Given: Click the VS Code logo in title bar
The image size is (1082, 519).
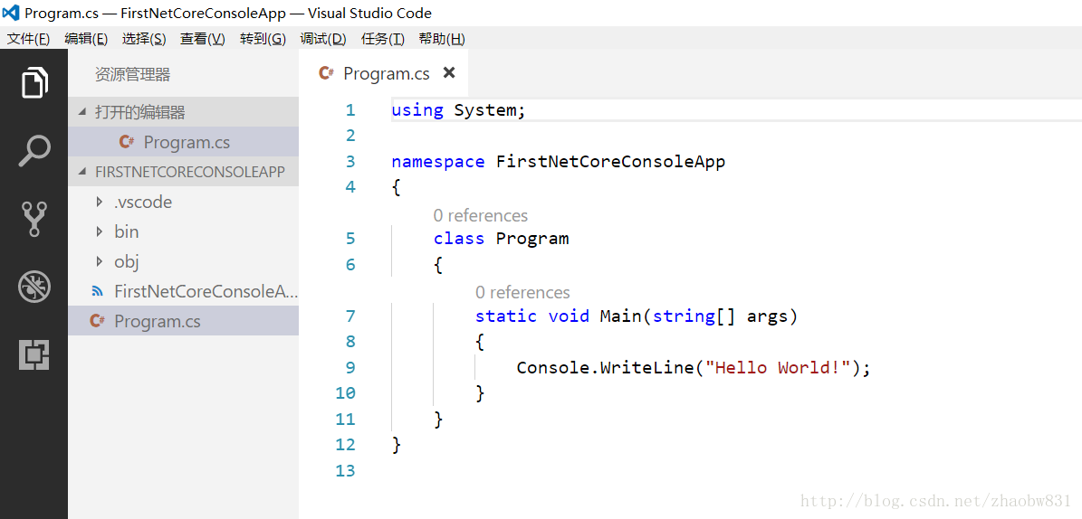Looking at the screenshot, I should (x=12, y=13).
